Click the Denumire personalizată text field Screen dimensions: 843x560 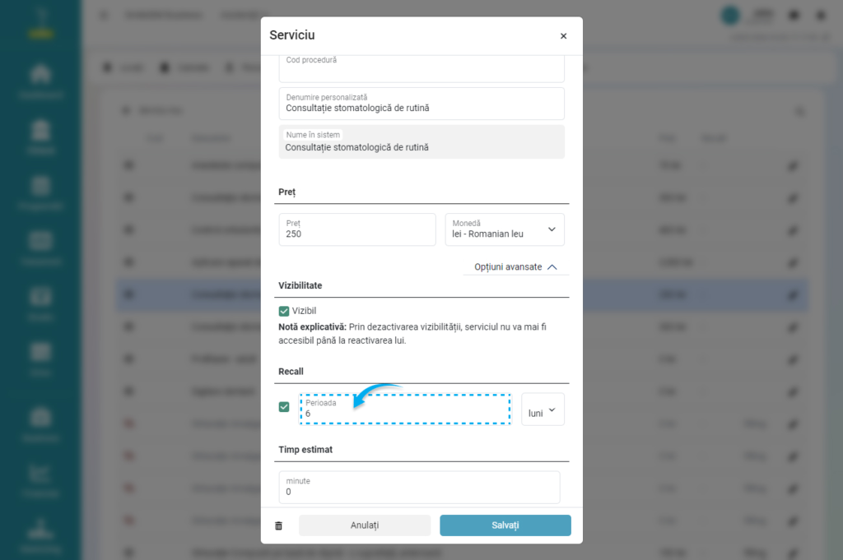(421, 104)
